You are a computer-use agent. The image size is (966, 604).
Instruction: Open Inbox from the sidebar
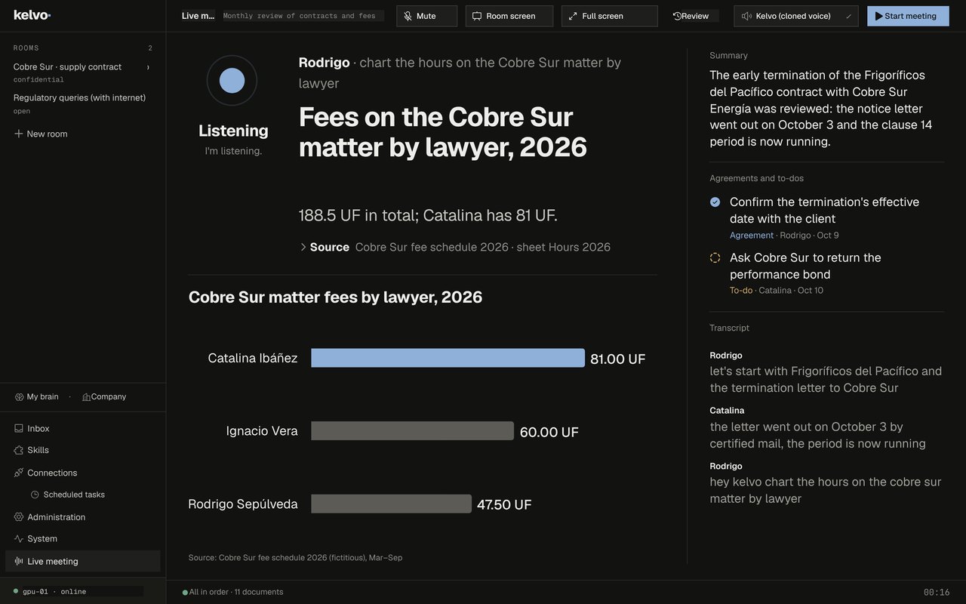82,428
